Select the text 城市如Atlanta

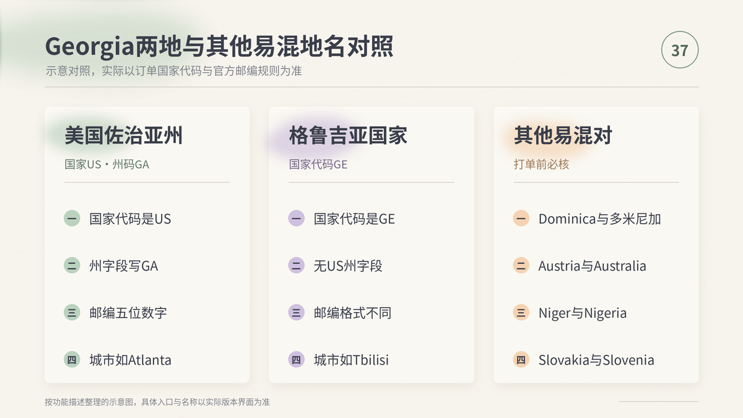(x=131, y=360)
